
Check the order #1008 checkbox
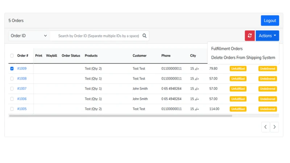(12, 79)
